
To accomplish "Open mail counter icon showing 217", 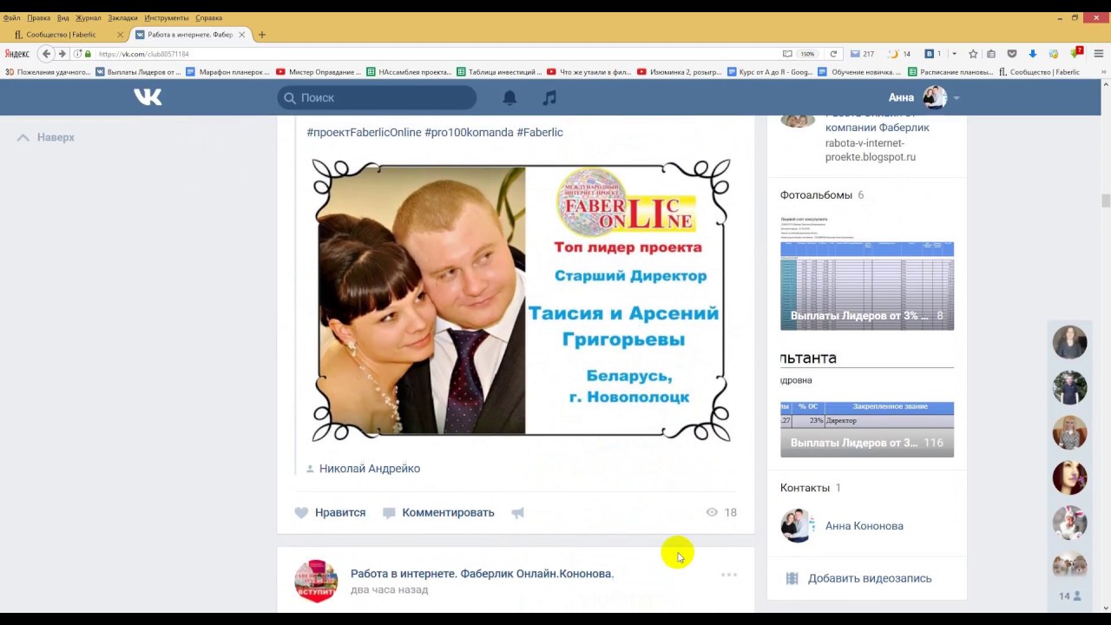I will [x=862, y=54].
